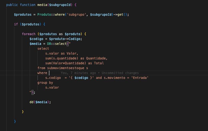Image resolution: width=208 pixels, height=131 pixels.
Task: Click the "if" keyword
Action: [16, 24]
